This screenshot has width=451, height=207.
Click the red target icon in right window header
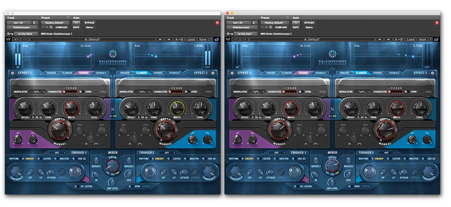click(437, 22)
